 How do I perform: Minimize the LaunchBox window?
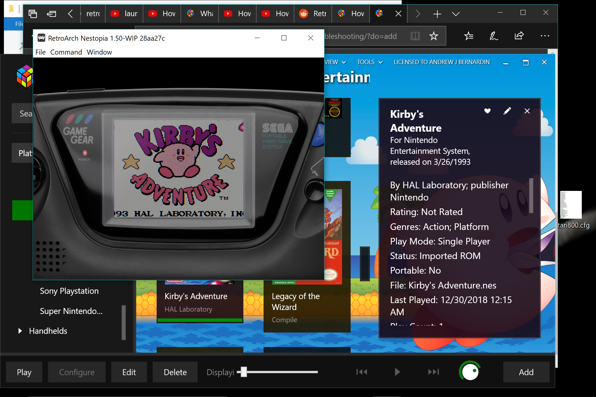[x=506, y=63]
